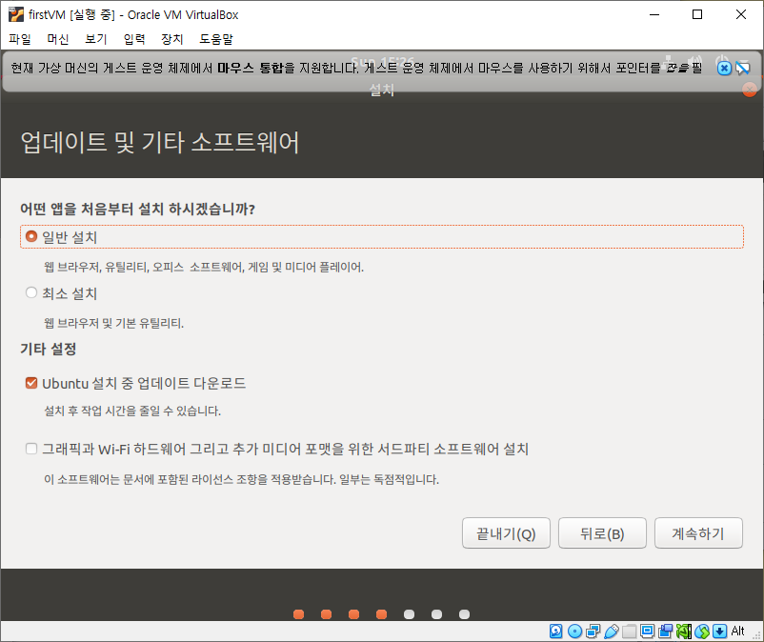Viewport: 764px width, 642px height.
Task: Click the 기타 설정 heading
Action: 48,349
